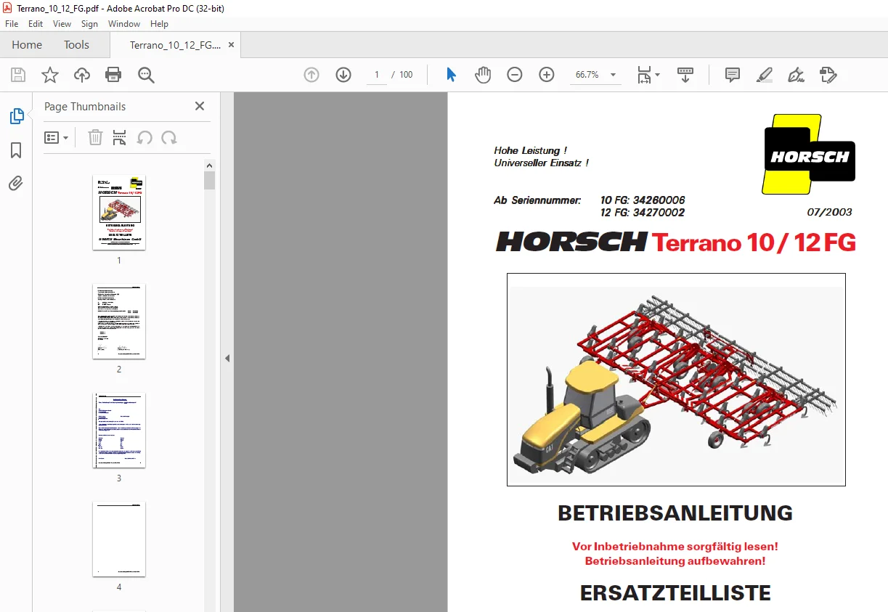Open the stamp tool
888x612 pixels.
(x=828, y=75)
